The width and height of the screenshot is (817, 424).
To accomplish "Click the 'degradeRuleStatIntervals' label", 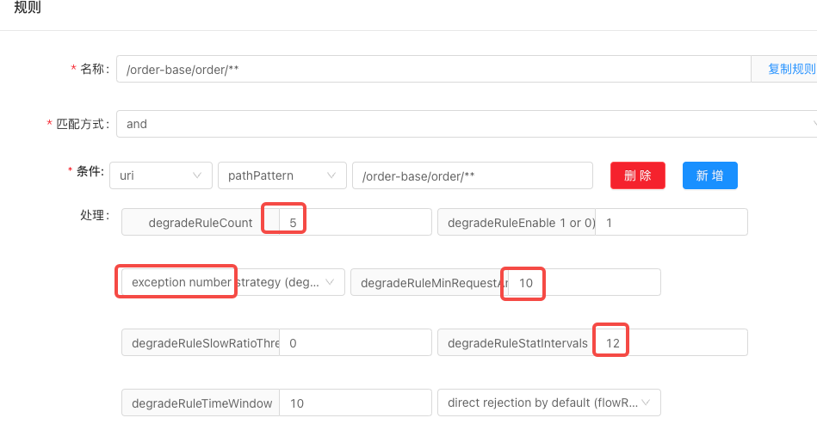I will point(517,343).
